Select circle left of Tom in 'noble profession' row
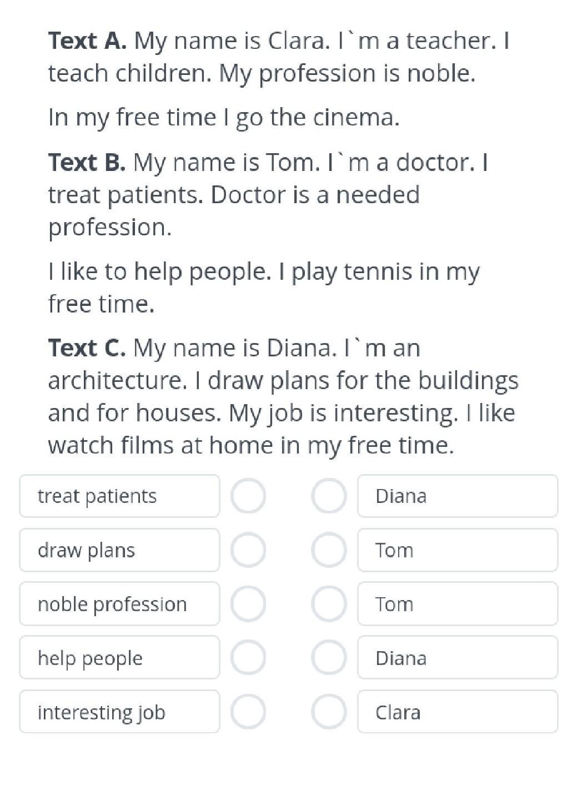 [329, 604]
